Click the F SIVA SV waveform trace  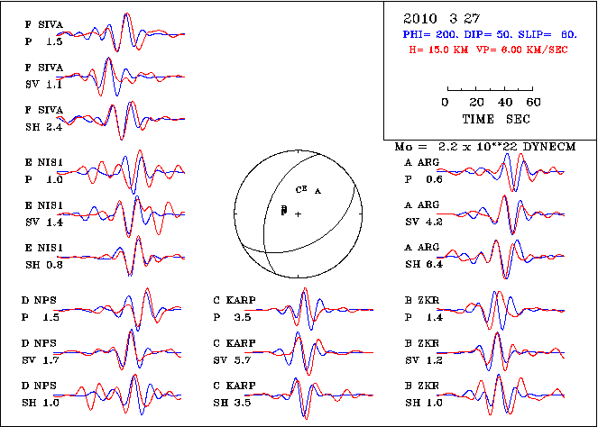click(121, 77)
